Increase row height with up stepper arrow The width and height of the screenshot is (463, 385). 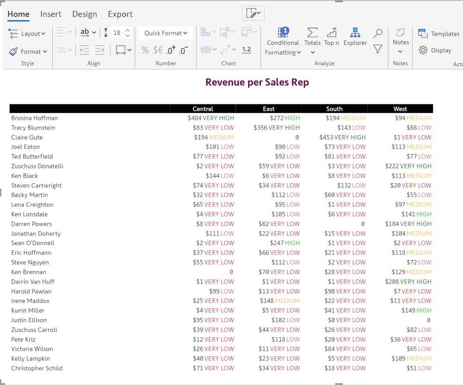coord(128,30)
